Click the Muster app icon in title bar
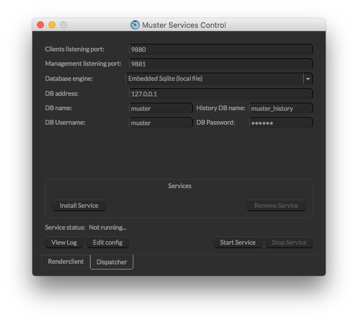Viewport: 358px width, 322px height. pyautogui.click(x=135, y=25)
